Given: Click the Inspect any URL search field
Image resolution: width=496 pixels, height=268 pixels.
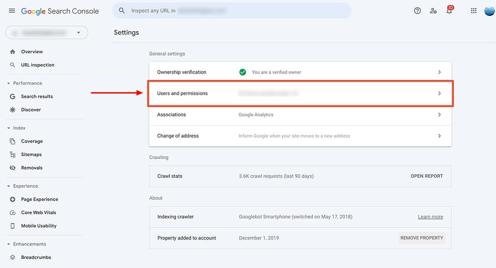Looking at the screenshot, I should pos(231,10).
